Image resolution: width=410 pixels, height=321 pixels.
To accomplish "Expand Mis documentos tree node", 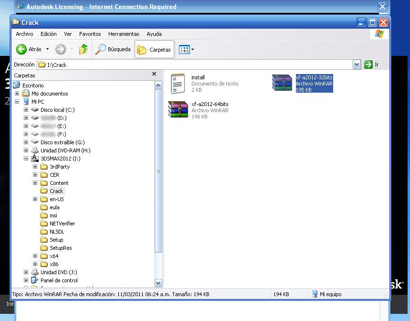I will (17, 94).
